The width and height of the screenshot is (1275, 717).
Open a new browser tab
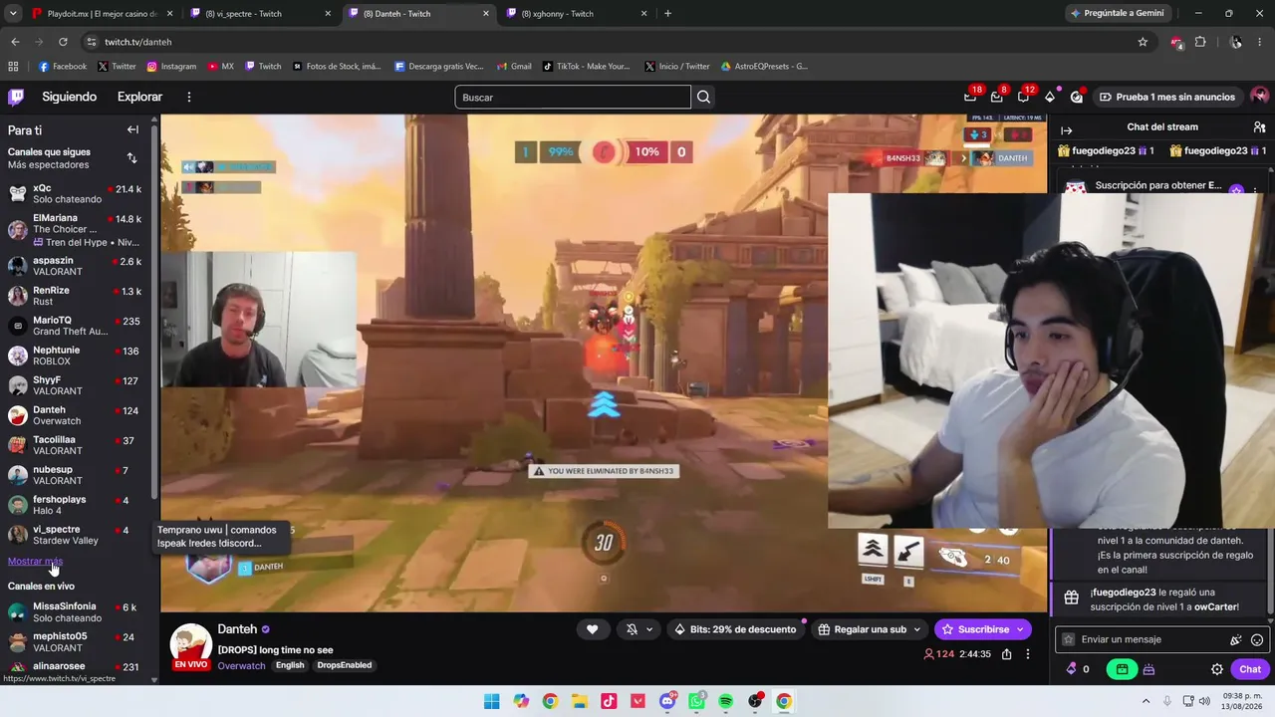pyautogui.click(x=667, y=14)
